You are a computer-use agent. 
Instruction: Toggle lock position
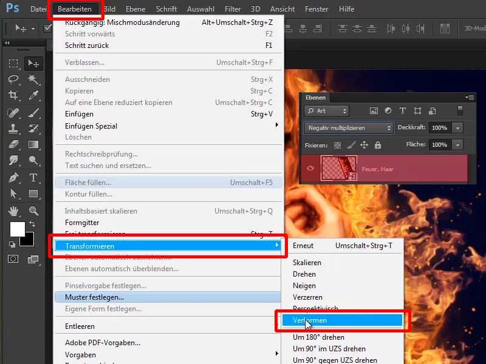click(364, 145)
